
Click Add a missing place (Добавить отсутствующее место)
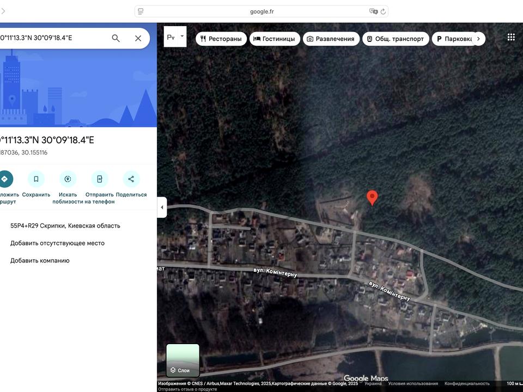(x=57, y=243)
